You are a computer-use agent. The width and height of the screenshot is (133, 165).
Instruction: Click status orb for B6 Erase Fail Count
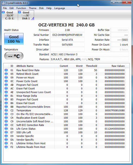(x=6, y=103)
